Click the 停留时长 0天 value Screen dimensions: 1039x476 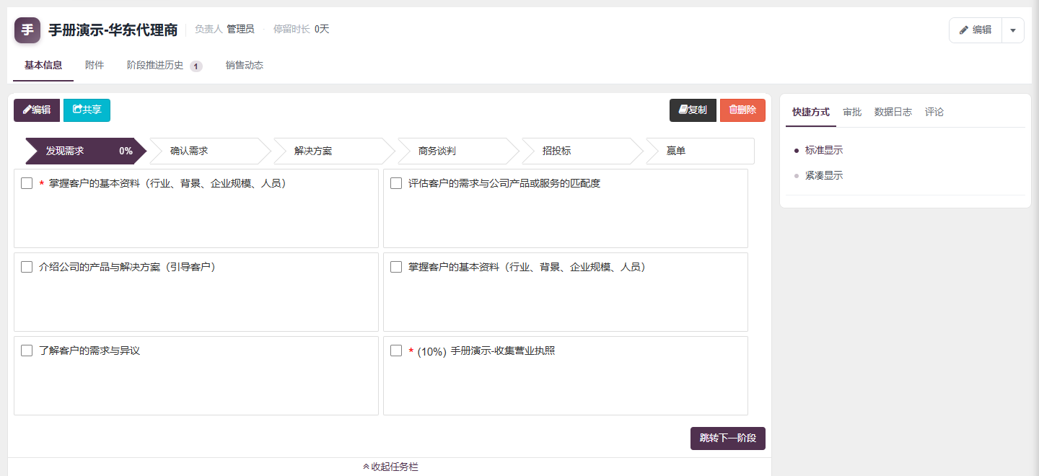[322, 30]
